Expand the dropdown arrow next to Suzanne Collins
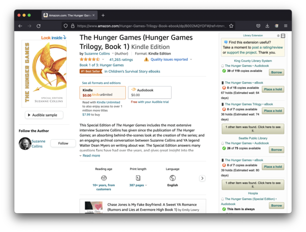The height and width of the screenshot is (232, 306). (113, 53)
